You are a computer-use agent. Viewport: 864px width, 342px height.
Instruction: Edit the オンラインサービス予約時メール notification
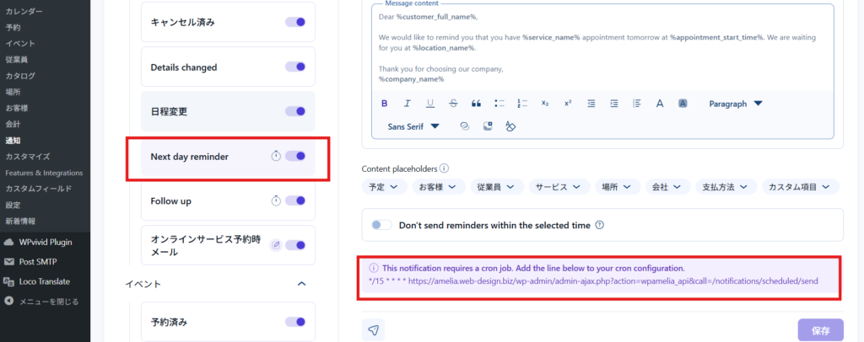(276, 245)
